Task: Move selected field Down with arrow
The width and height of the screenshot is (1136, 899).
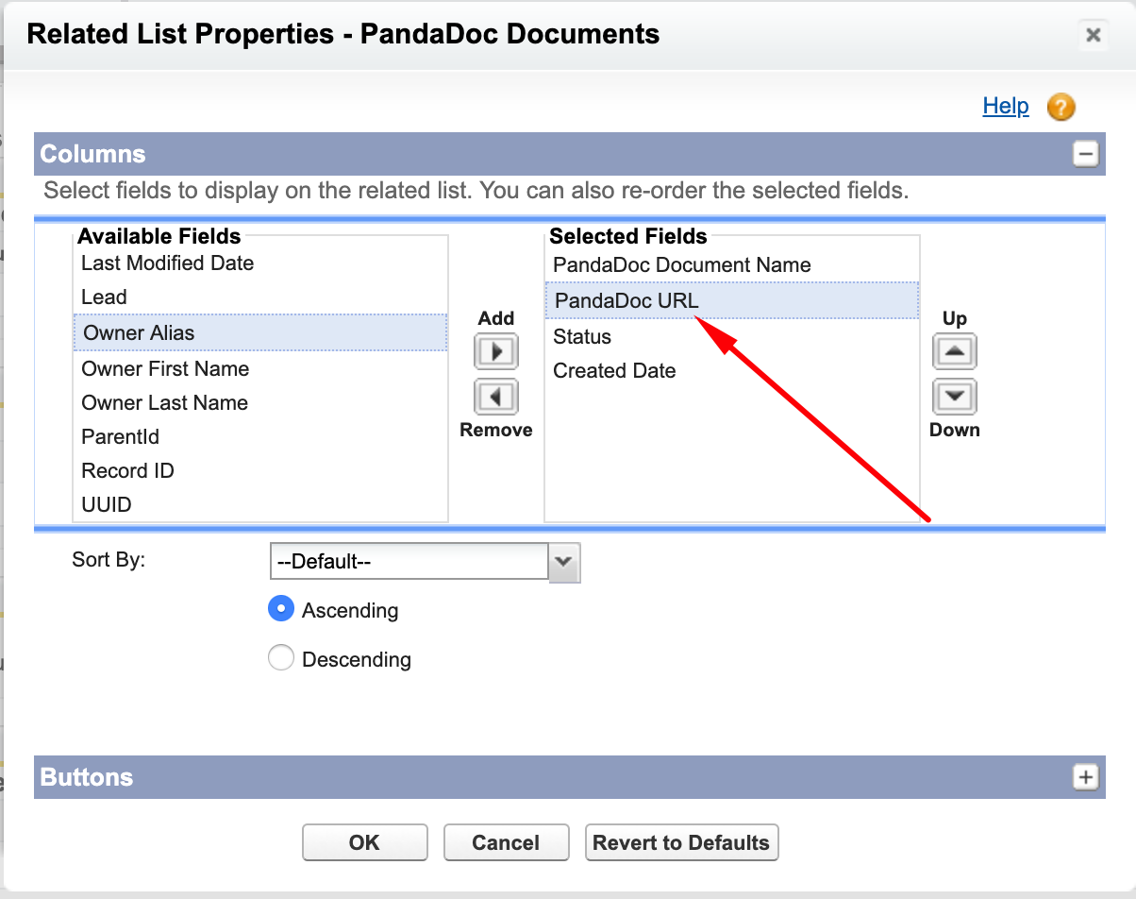Action: pos(955,396)
